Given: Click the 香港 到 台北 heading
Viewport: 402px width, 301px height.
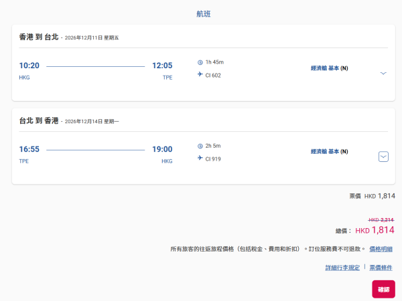Looking at the screenshot, I should [39, 37].
